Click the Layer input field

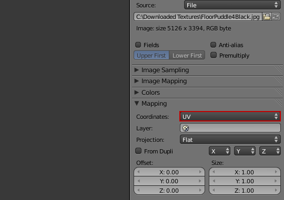coord(230,128)
